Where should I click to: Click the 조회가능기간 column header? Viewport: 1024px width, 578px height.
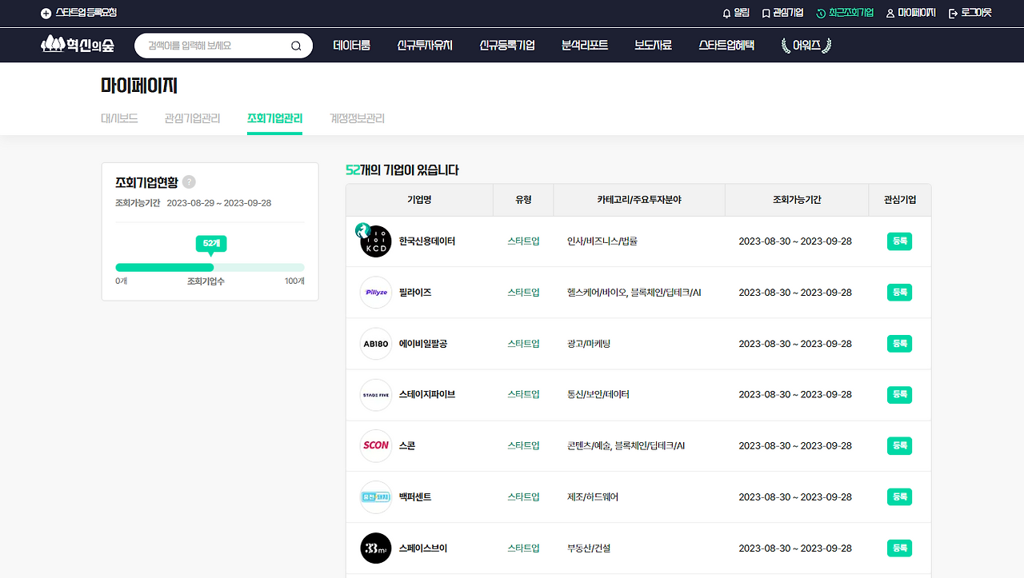coord(797,200)
